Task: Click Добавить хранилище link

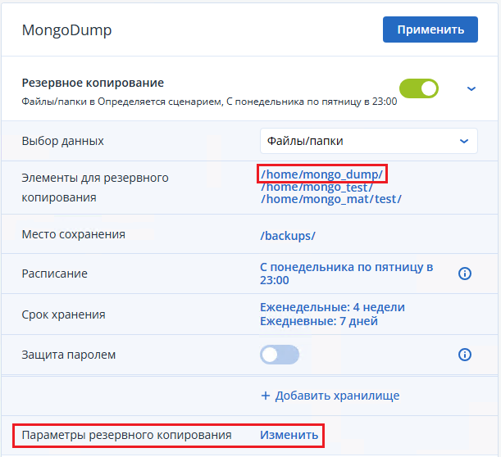Action: click(330, 396)
